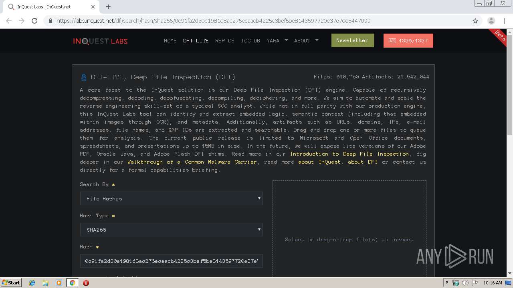Open a new browser tab
513x288 pixels.
click(108, 7)
